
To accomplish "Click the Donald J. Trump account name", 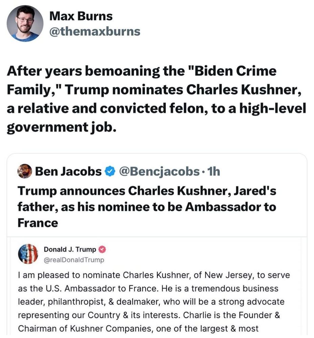I will click(x=70, y=250).
